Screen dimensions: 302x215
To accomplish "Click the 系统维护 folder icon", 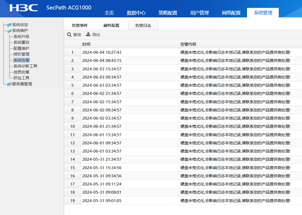I will (x=10, y=31).
